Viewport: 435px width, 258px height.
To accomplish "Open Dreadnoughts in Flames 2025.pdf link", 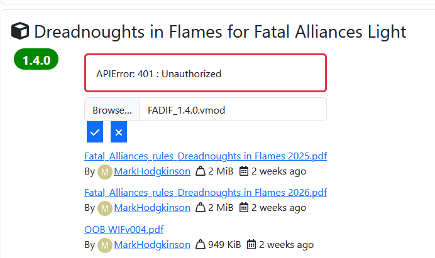I will 206,156.
